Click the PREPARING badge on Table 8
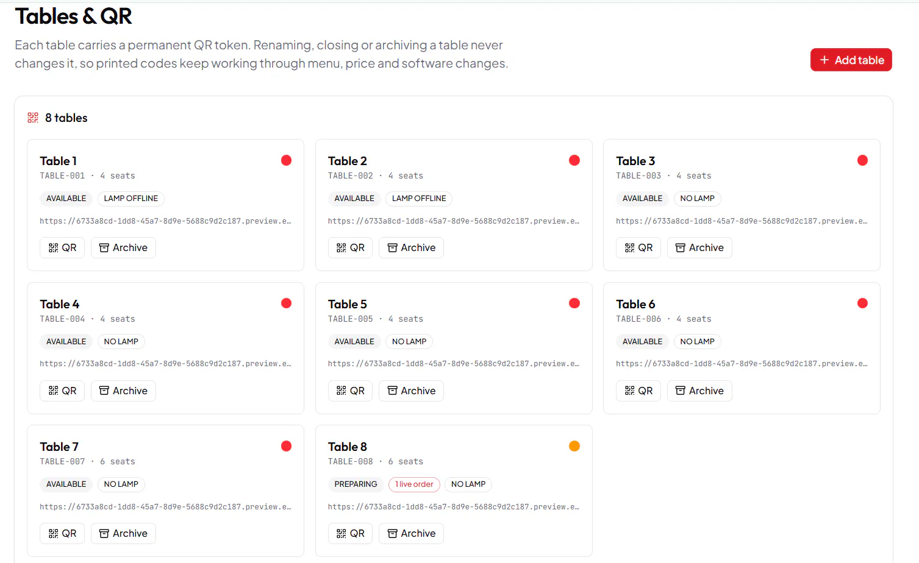 [356, 484]
